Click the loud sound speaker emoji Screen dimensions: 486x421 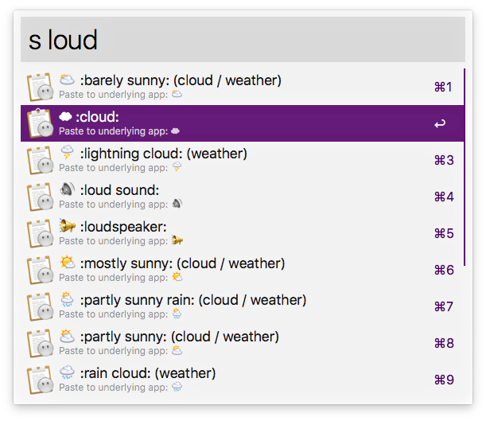tap(68, 189)
